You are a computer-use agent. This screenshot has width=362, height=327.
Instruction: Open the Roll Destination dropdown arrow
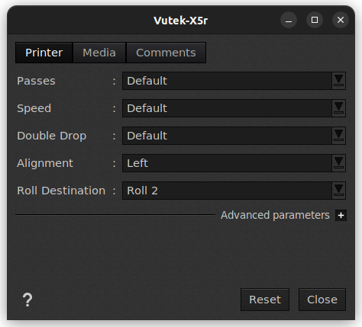coord(338,191)
